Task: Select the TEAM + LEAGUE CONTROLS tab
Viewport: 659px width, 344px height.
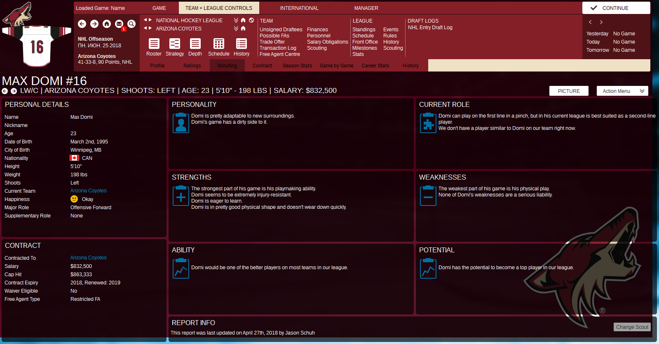Action: coord(219,8)
